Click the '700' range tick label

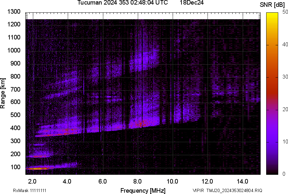15,90
